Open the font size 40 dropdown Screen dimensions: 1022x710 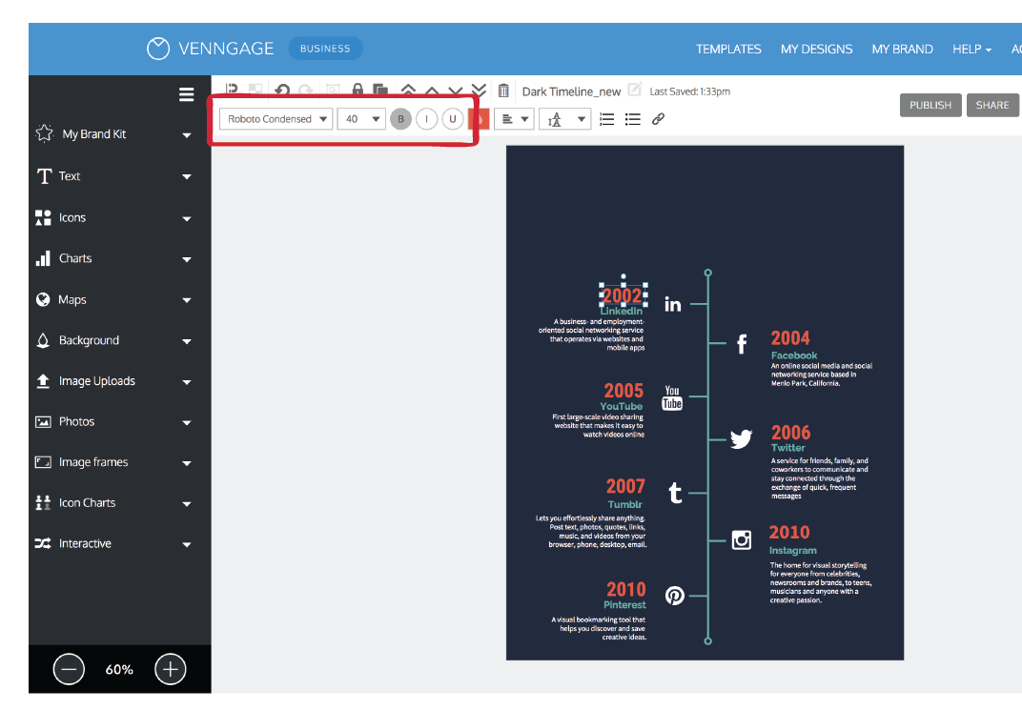point(361,119)
